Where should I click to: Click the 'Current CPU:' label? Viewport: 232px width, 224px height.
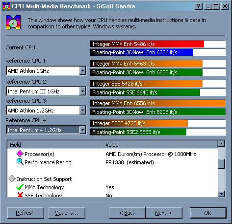(21, 47)
